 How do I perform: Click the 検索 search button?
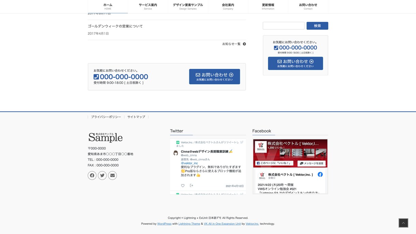pos(317,26)
